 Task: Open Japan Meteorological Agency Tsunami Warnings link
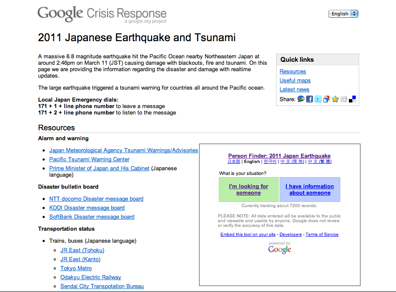tap(123, 151)
